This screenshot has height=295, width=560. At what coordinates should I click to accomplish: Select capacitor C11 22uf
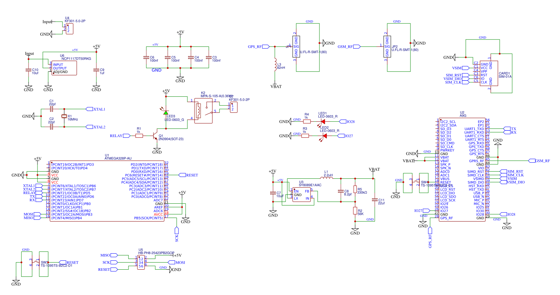click(374, 200)
